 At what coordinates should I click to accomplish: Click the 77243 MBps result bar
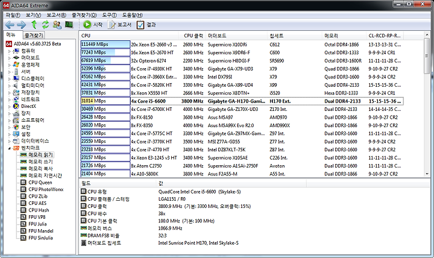(105, 52)
